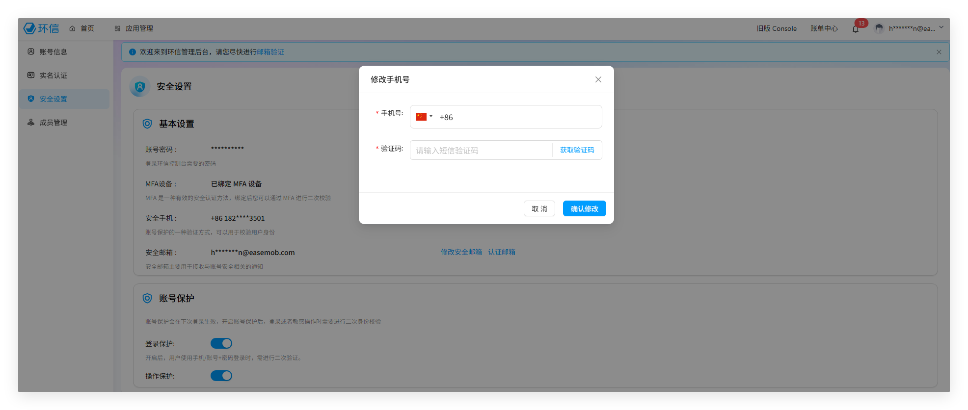Focus the 验证码 input field
Viewport: 968px width, 410px height.
481,150
